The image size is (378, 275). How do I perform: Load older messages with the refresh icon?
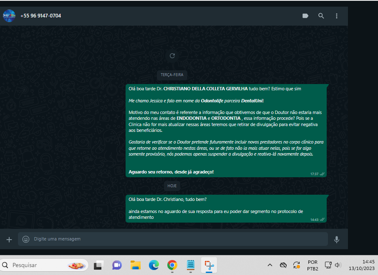coord(172,56)
